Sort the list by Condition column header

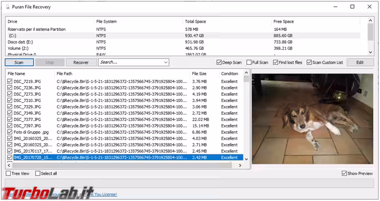pos(230,74)
